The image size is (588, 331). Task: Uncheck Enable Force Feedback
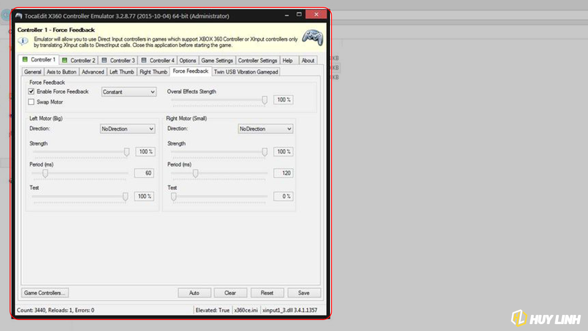point(31,91)
